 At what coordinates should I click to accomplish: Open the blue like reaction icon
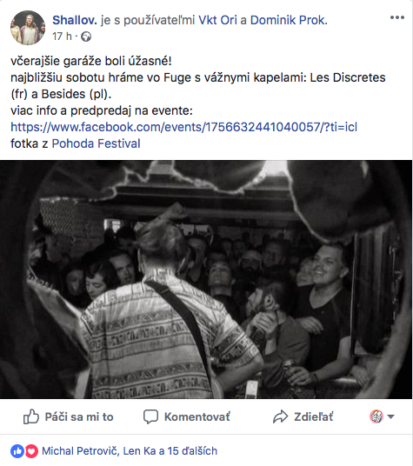(17, 451)
